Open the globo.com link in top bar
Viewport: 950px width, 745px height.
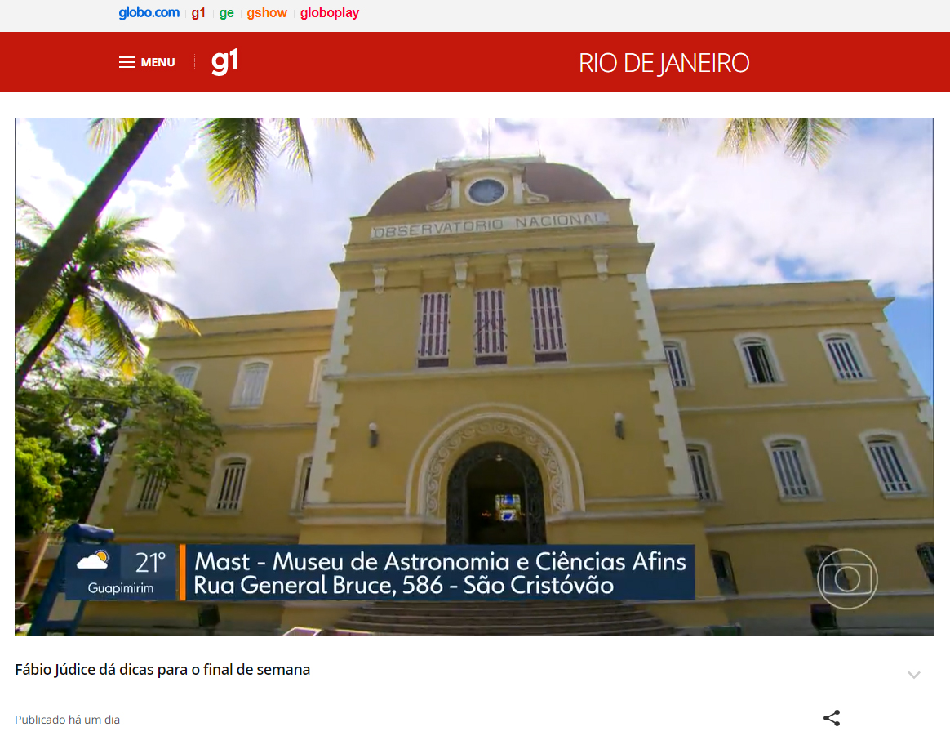pyautogui.click(x=149, y=13)
